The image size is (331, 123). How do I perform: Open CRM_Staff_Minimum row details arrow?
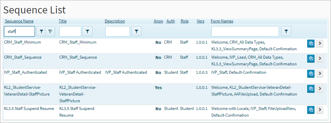(x=320, y=43)
